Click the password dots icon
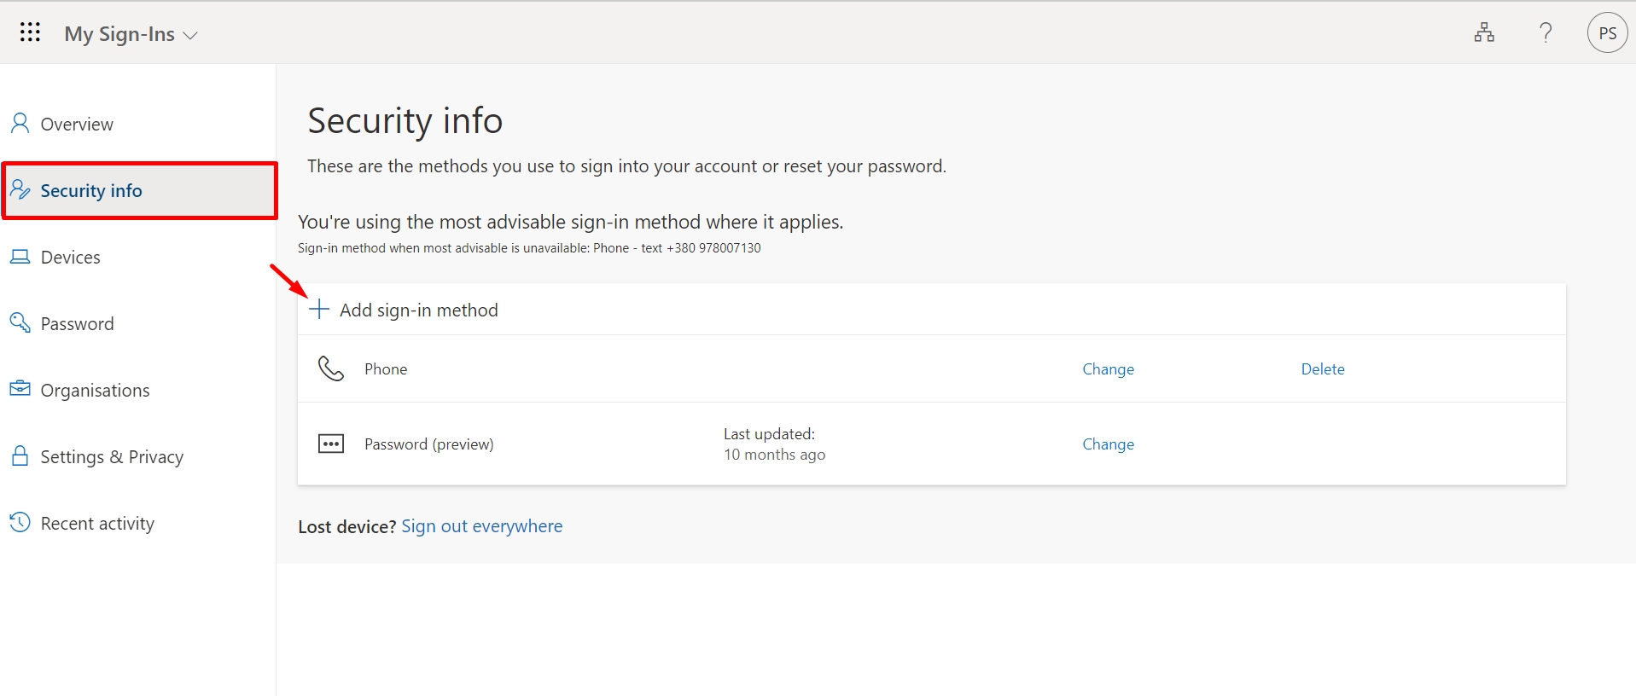Screen dimensions: 1636x696 point(331,444)
